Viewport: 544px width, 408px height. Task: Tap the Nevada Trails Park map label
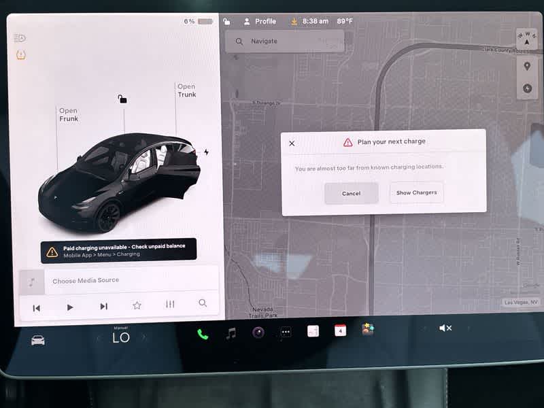(x=263, y=312)
